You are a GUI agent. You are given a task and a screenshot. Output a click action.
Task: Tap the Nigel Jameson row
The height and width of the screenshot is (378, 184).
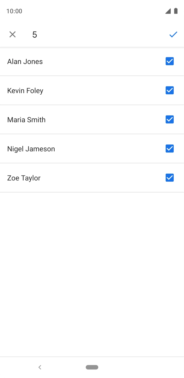pyautogui.click(x=74, y=149)
